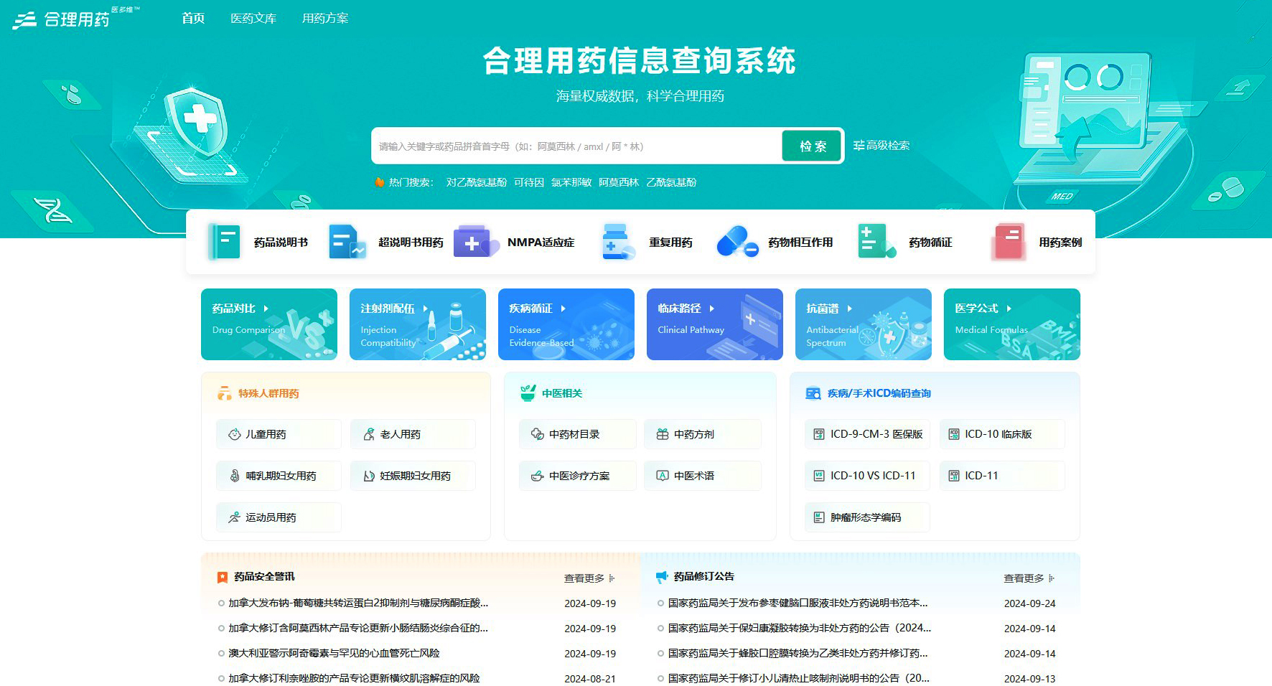Open the 重复用药 bottle icon
1272x686 pixels.
coord(617,242)
